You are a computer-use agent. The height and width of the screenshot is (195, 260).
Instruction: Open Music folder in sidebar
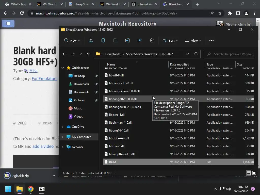78,108
